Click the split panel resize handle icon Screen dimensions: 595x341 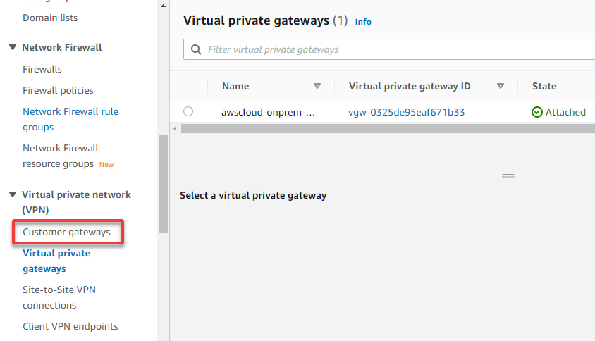click(508, 175)
